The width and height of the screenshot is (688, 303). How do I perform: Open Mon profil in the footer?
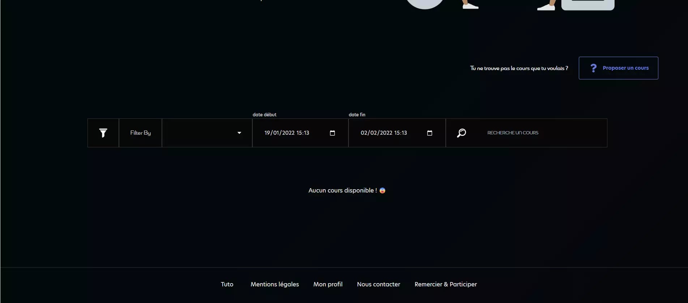328,284
